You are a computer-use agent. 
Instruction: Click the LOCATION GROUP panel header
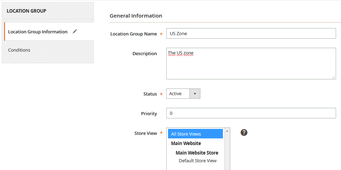pos(48,11)
